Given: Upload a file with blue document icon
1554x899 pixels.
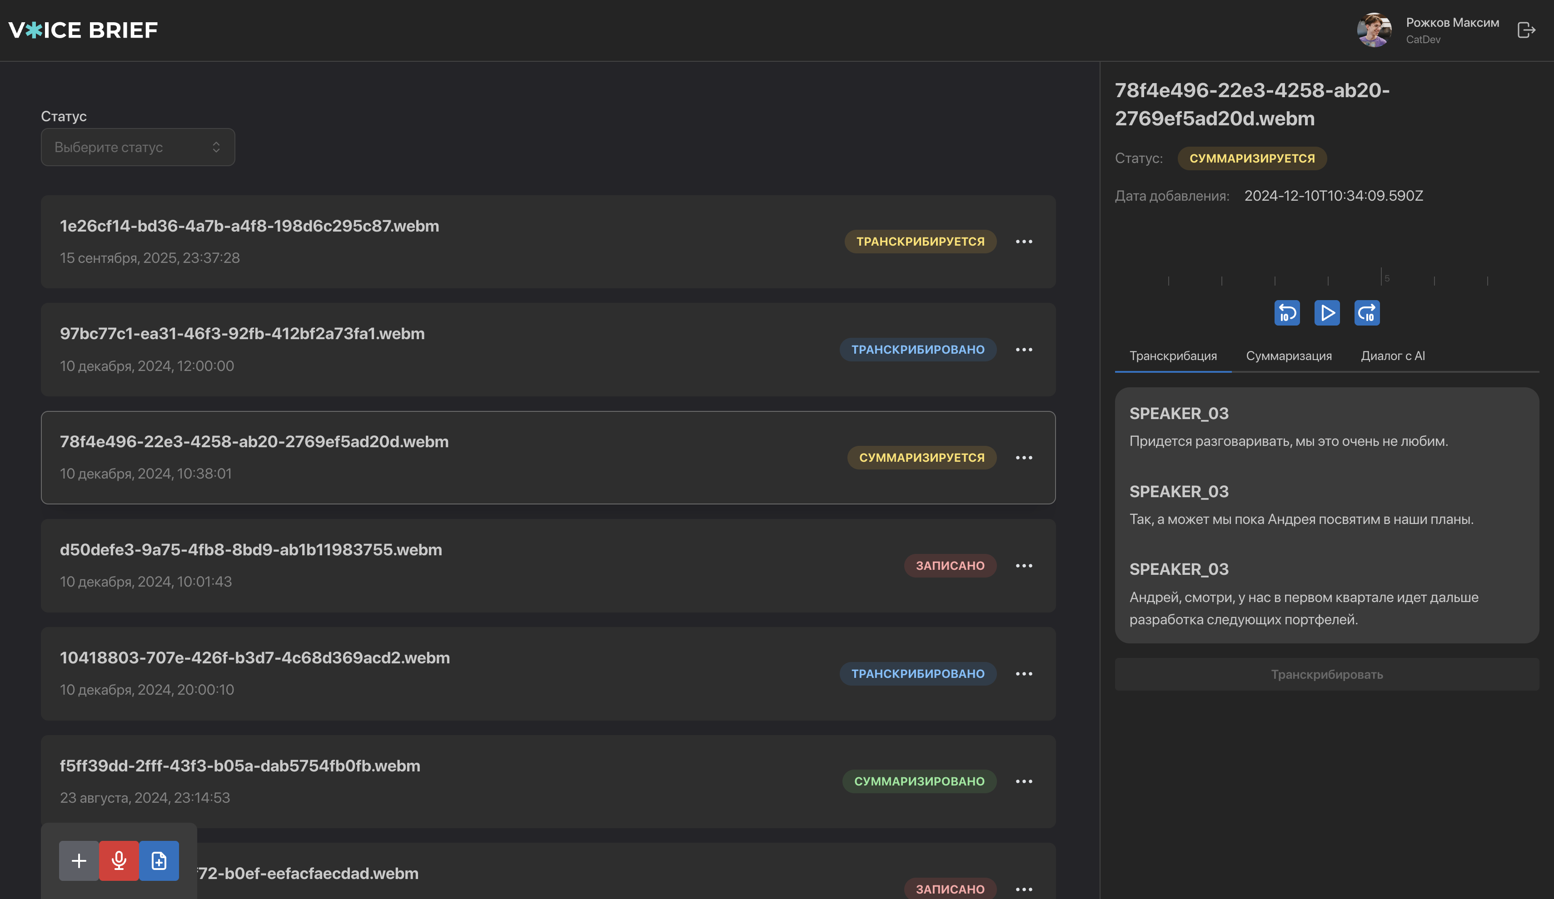Looking at the screenshot, I should 159,860.
